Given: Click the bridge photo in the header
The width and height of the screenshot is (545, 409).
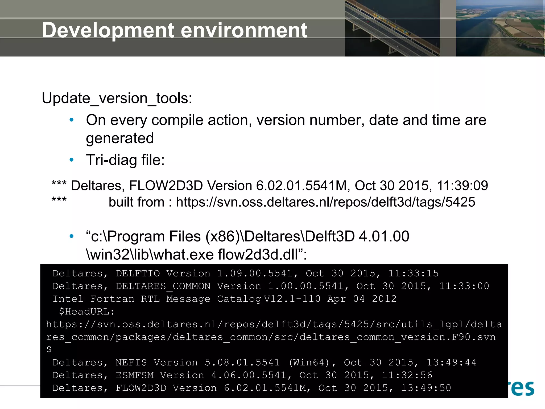Looking at the screenshot, I should [x=393, y=28].
